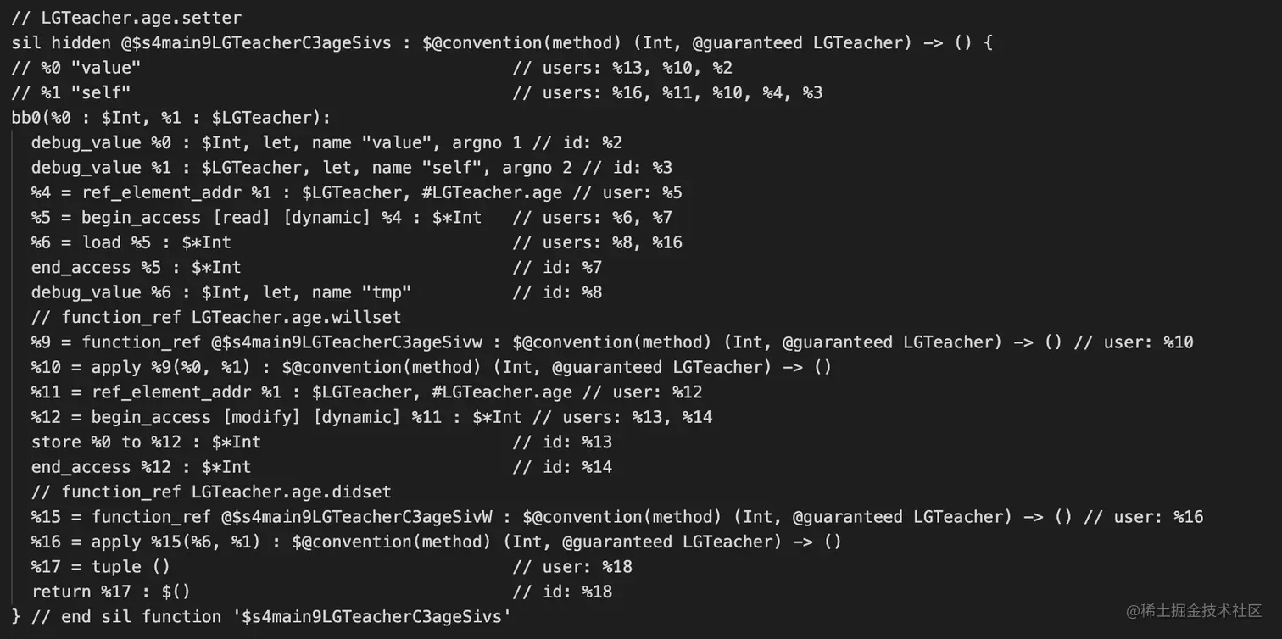1282x639 pixels.
Task: Click the function_ref LGTeacher.age.willset comment
Action: (216, 317)
